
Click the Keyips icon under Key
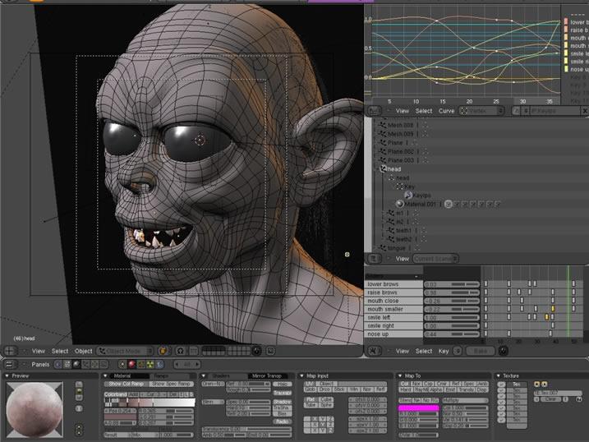coord(407,196)
